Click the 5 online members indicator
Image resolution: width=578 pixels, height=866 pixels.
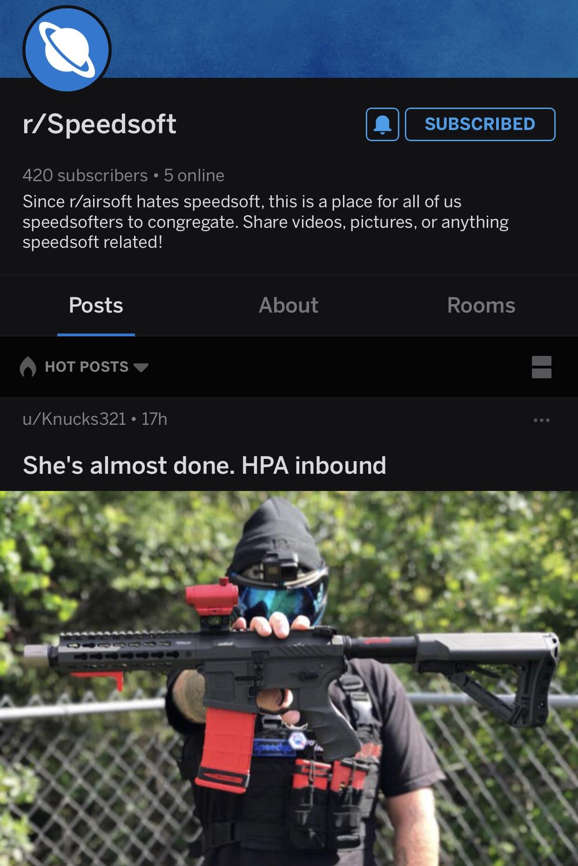[194, 176]
